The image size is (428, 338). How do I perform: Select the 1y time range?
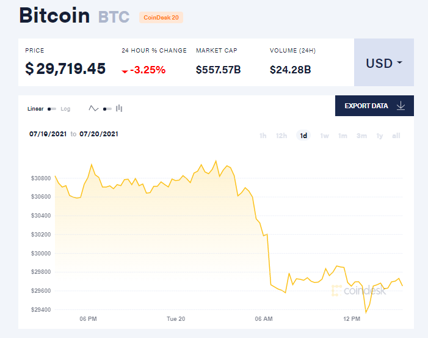coord(380,136)
